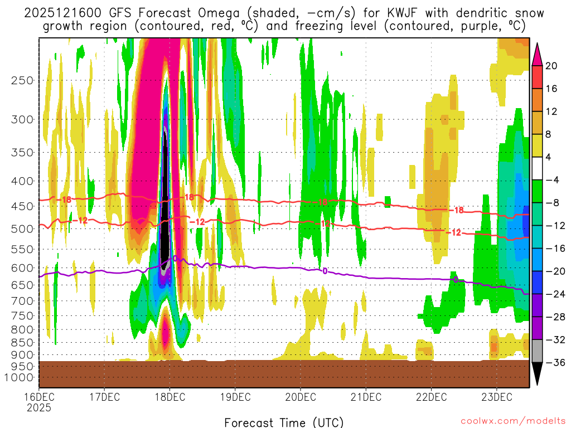Click the 400 pressure level label
The height and width of the screenshot is (428, 571).
[x=22, y=181]
